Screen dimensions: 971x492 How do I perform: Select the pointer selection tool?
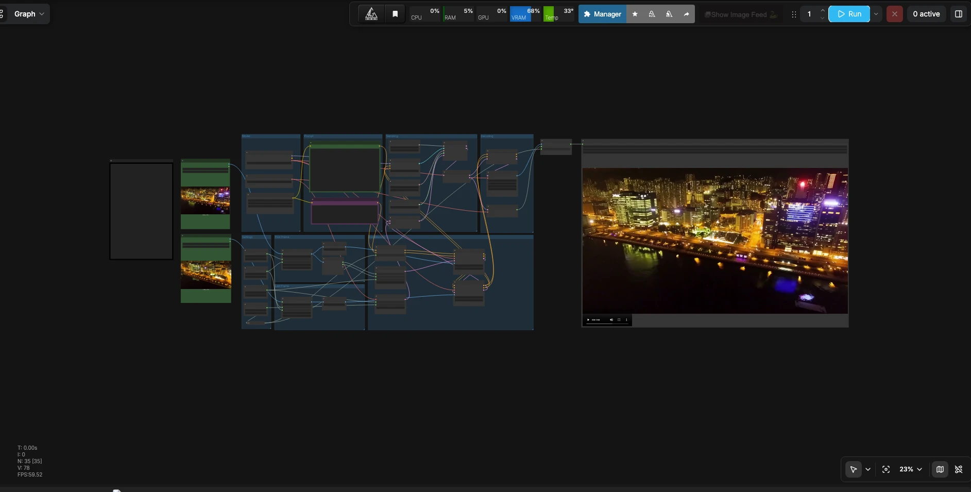click(854, 469)
